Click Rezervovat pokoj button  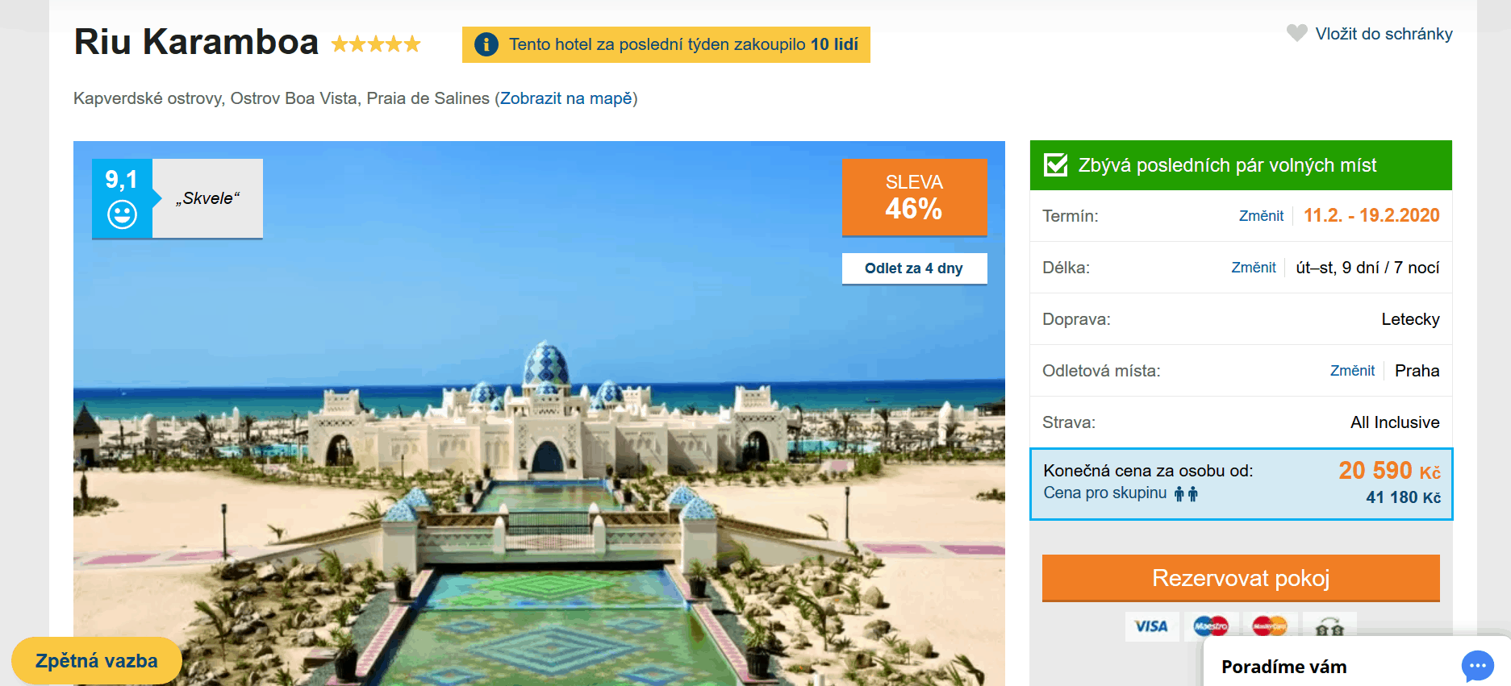tap(1241, 578)
